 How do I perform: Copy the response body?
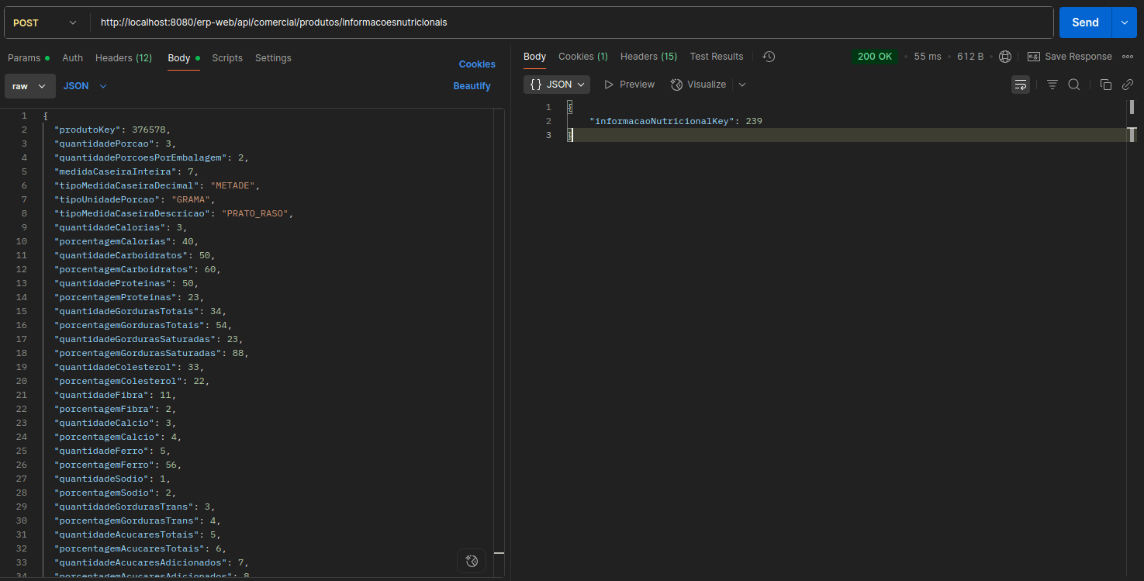click(x=1106, y=85)
